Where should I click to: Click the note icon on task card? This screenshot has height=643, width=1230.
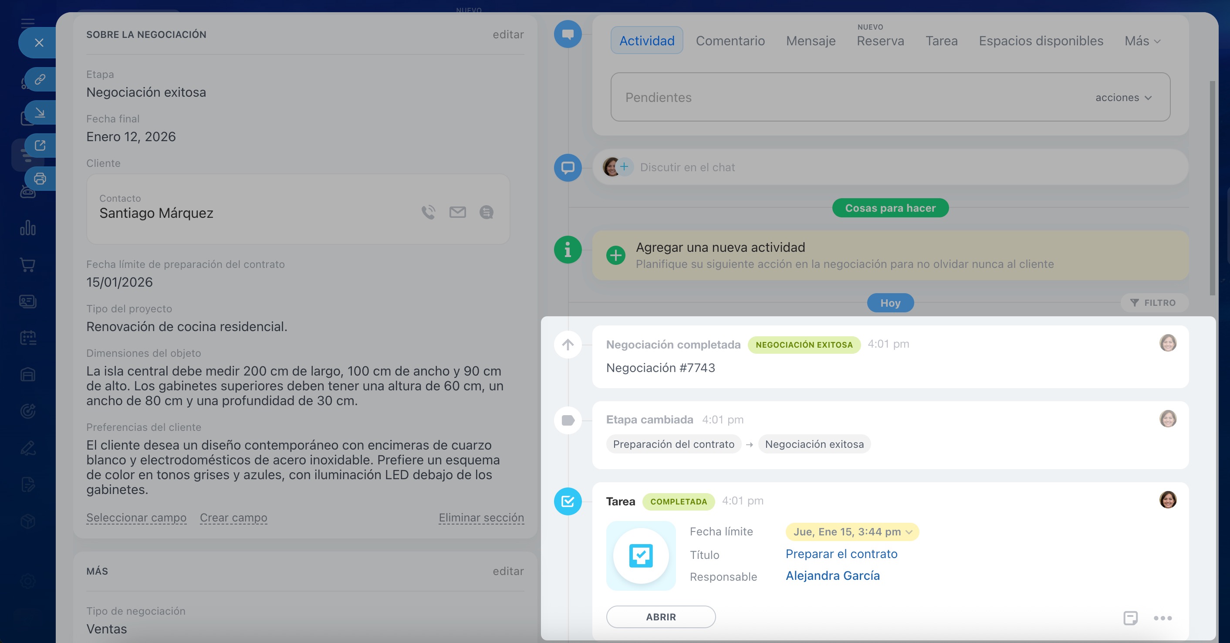(x=1130, y=618)
